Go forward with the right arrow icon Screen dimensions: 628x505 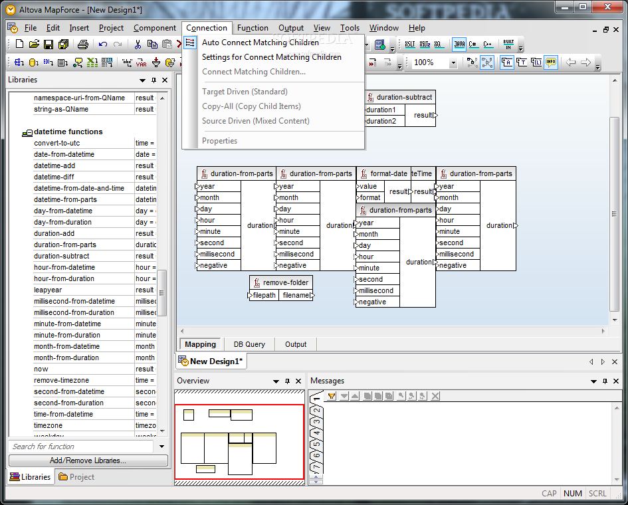(x=585, y=62)
